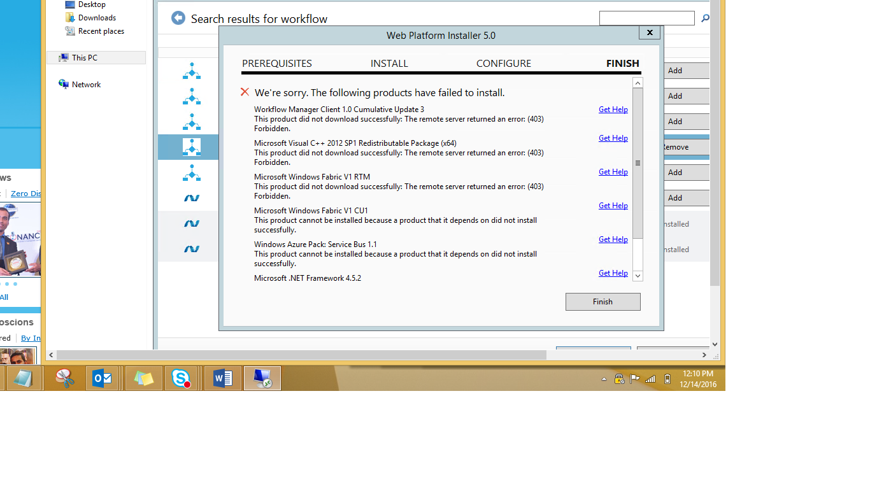Viewport: 870px width, 489px height.
Task: Click the red X failure icon
Action: click(x=245, y=92)
